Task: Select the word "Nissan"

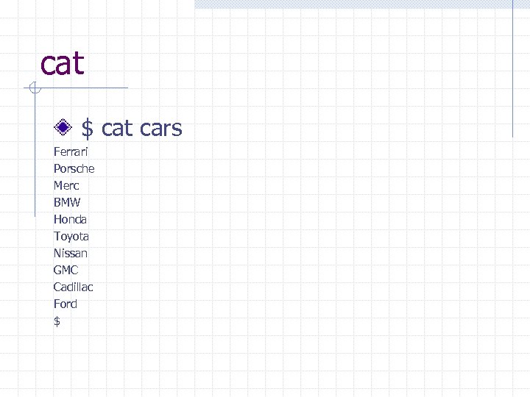Action: pyautogui.click(x=71, y=253)
